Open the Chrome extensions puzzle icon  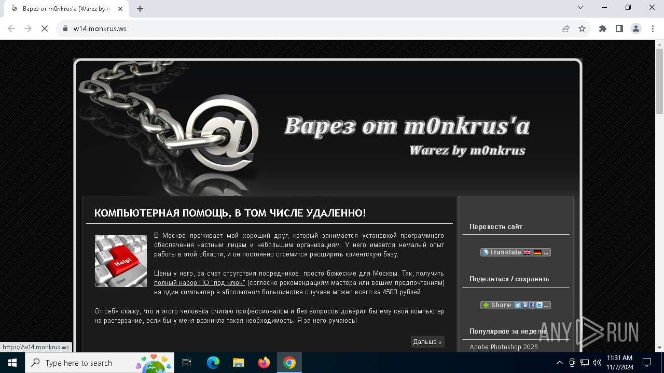coord(603,28)
